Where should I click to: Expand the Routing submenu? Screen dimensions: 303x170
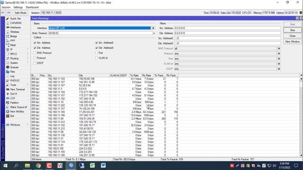click(x=18, y=59)
